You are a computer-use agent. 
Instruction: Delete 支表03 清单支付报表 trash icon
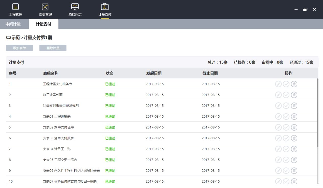pyautogui.click(x=294, y=138)
